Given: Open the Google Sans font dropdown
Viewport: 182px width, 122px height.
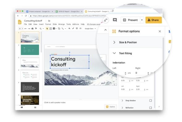Looking at the screenshot, I should point(90,29).
